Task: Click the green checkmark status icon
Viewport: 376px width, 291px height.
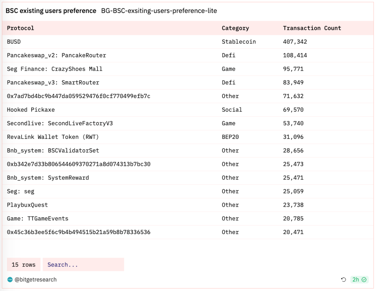Action: point(364,280)
